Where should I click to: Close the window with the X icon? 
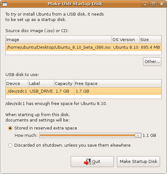162,4
